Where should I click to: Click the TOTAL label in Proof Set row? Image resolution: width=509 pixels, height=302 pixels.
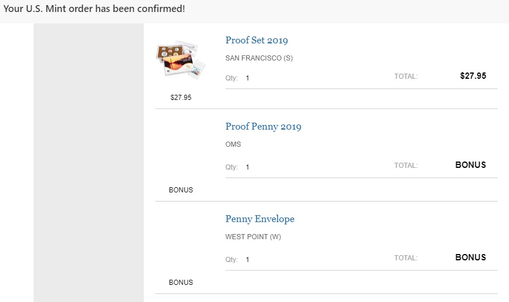(x=406, y=76)
